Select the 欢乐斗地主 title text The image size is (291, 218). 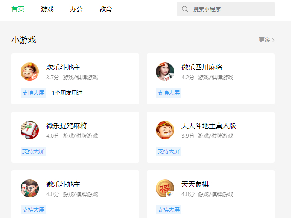pos(63,67)
